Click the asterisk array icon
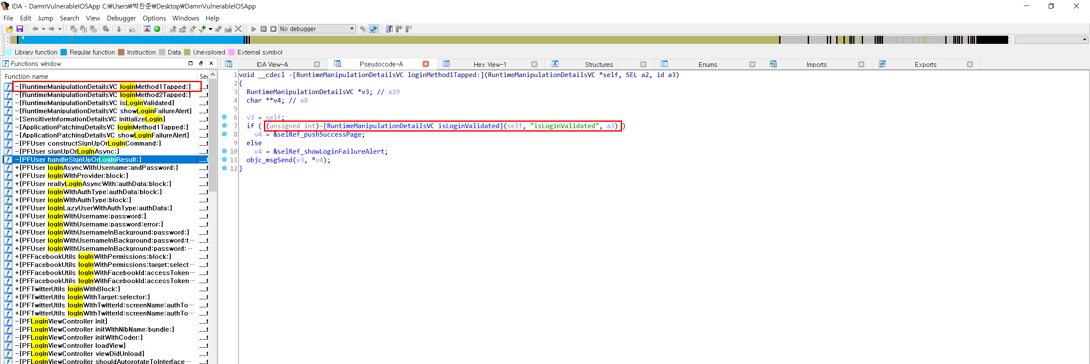 [218, 29]
